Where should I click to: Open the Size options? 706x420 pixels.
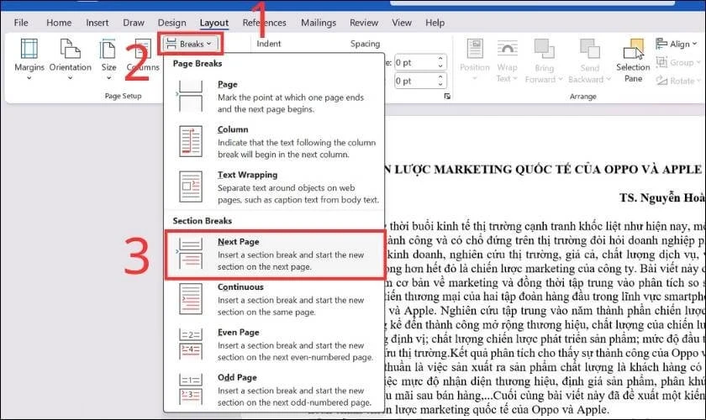108,59
